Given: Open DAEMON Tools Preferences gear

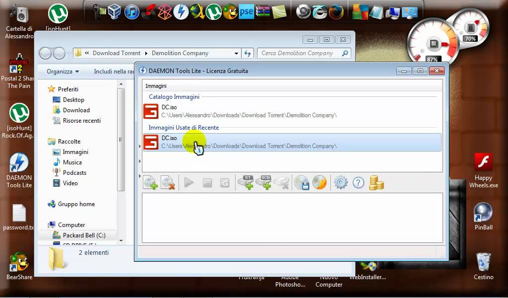Looking at the screenshot, I should (340, 183).
